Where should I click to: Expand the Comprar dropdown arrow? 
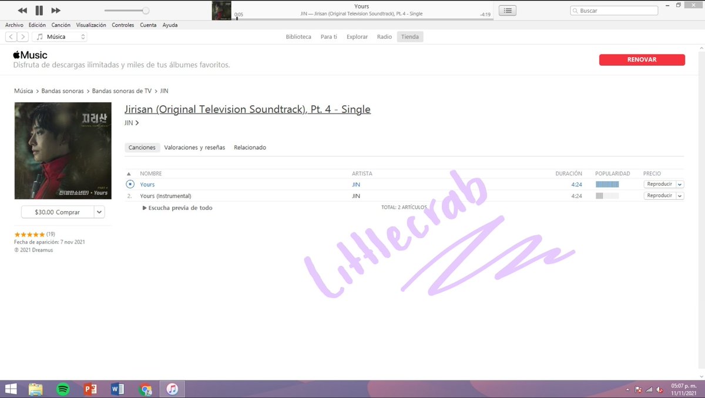(x=99, y=212)
